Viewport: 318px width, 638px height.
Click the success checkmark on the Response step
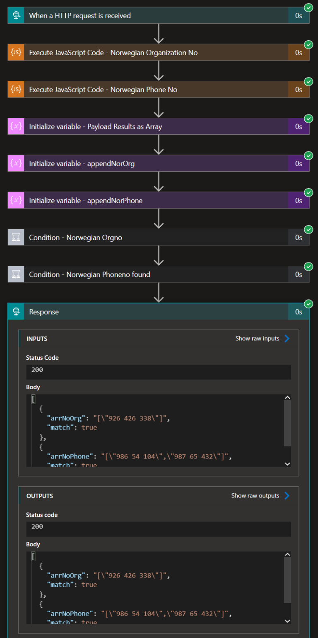tap(308, 303)
